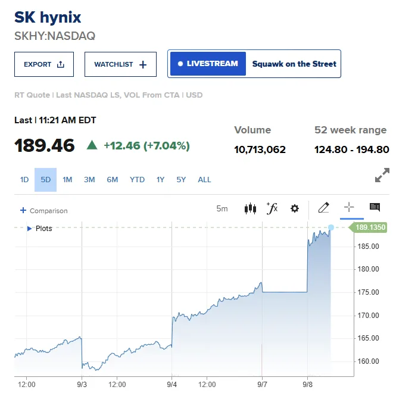Screen dimensions: 393x393
Task: Switch chart to 3M range
Action: (x=89, y=180)
